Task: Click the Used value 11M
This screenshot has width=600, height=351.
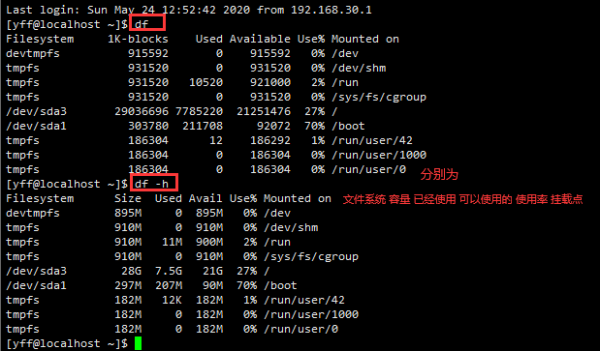Action: tap(172, 242)
